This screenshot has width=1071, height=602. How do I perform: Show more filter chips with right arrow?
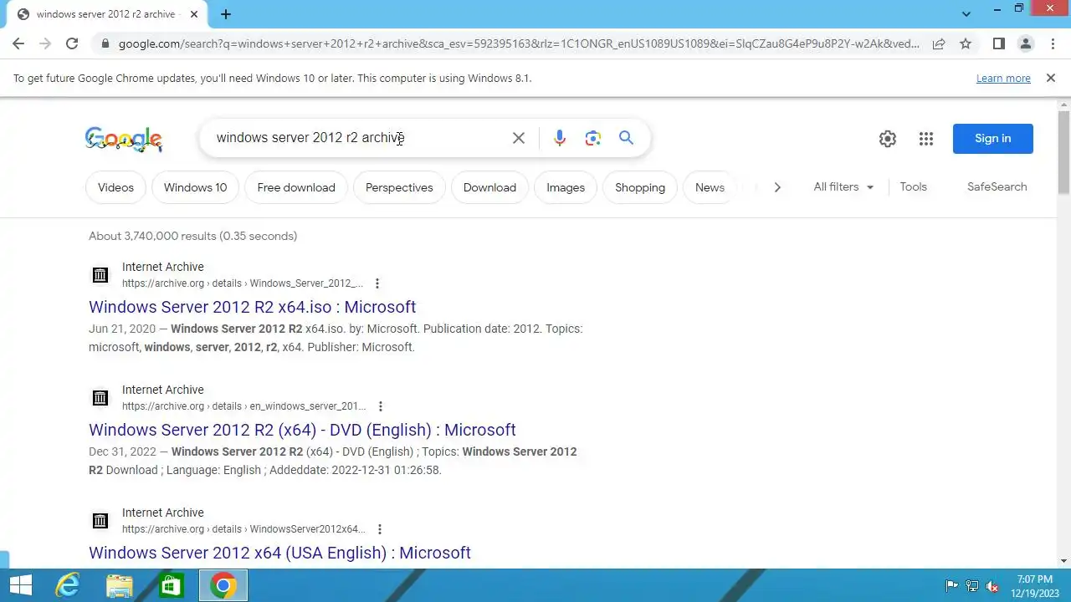[777, 187]
